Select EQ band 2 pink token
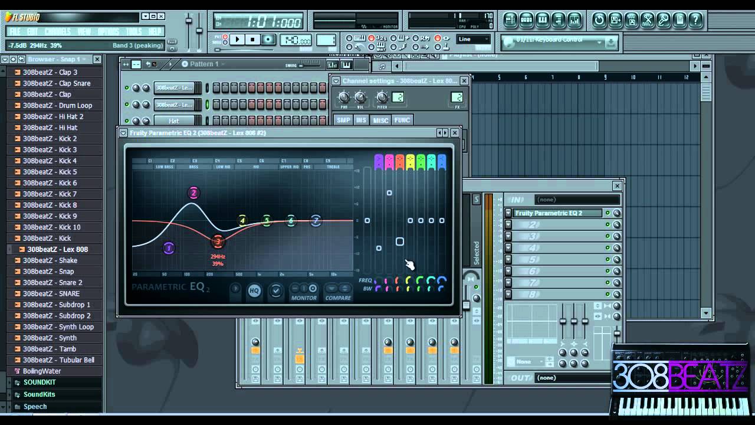Image resolution: width=755 pixels, height=425 pixels. coord(193,193)
